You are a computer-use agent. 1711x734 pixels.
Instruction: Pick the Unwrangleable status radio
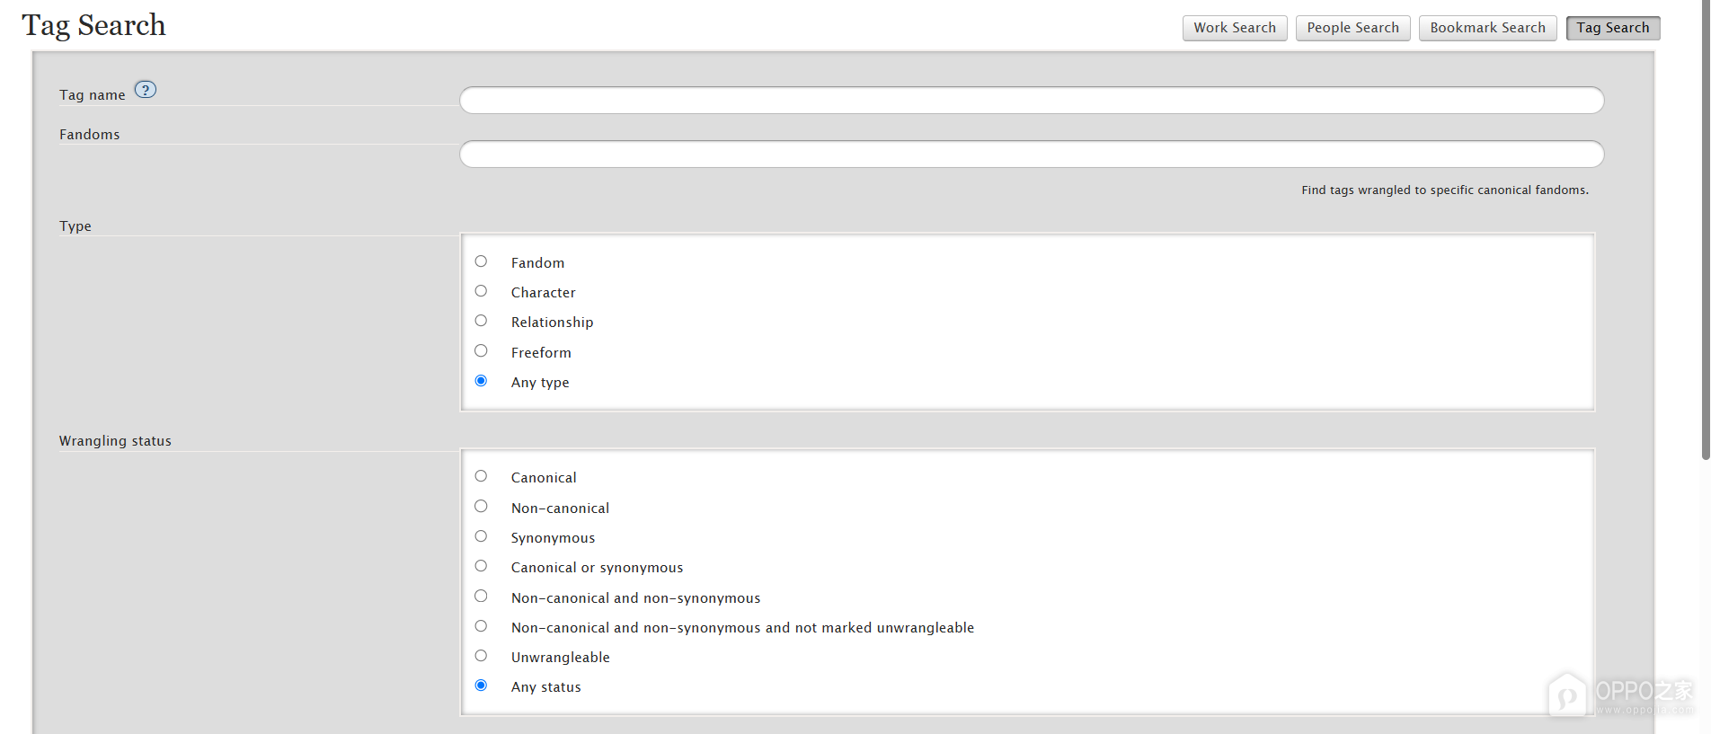[481, 656]
